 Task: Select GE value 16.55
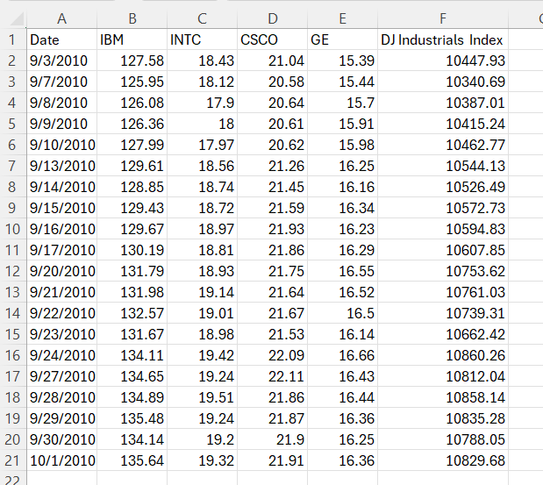click(x=342, y=271)
